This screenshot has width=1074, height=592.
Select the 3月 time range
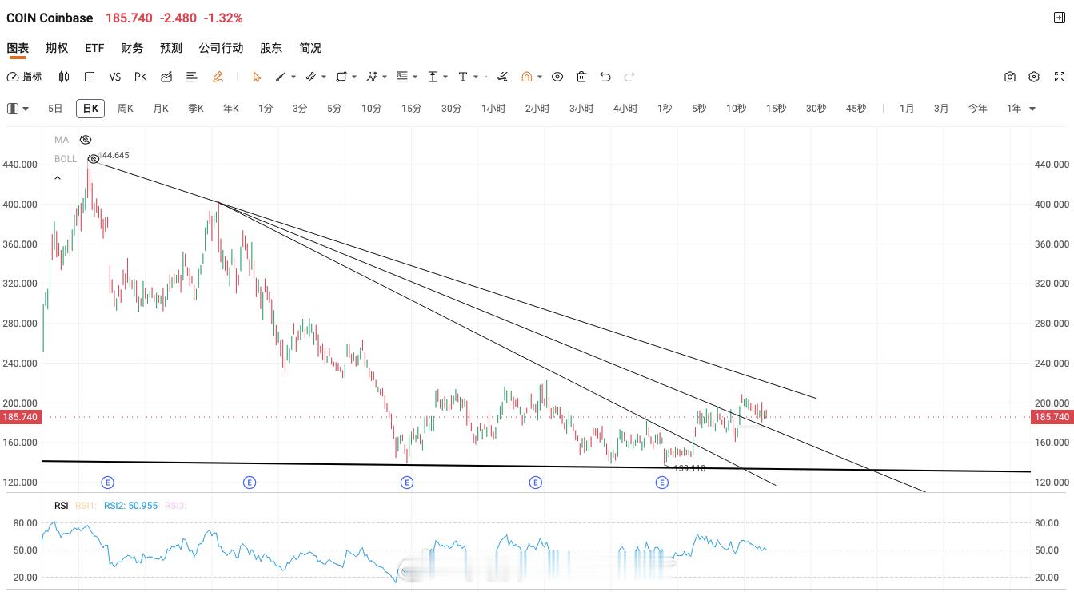tap(941, 109)
